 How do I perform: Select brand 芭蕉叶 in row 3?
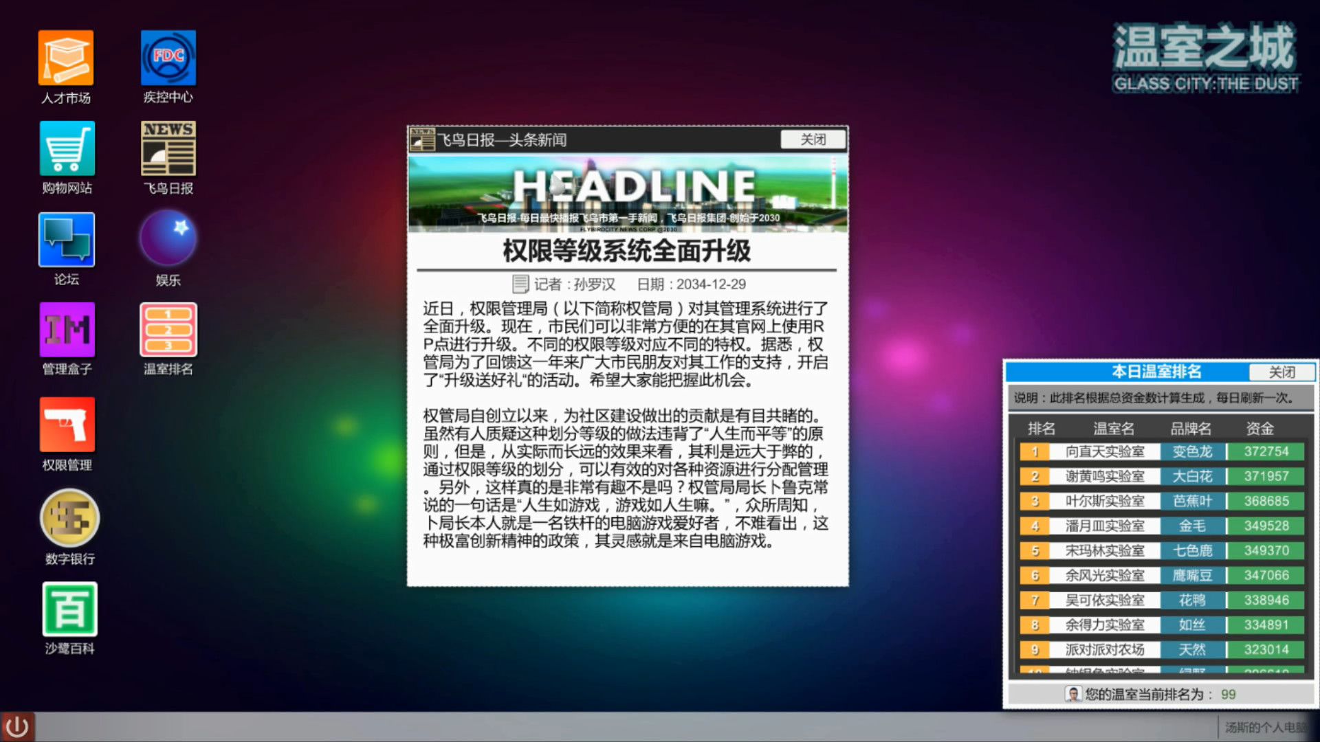tap(1194, 501)
